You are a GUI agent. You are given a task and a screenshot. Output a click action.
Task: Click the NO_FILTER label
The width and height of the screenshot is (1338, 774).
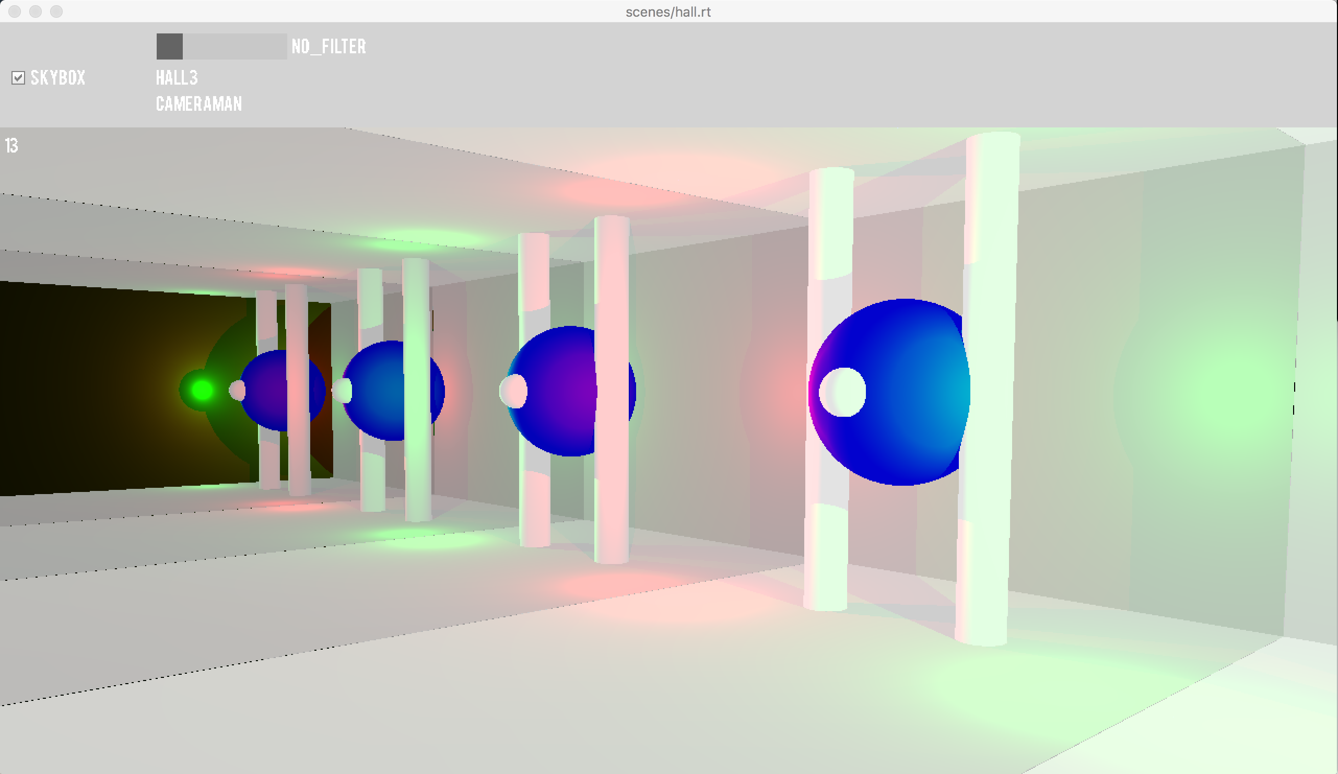(328, 46)
